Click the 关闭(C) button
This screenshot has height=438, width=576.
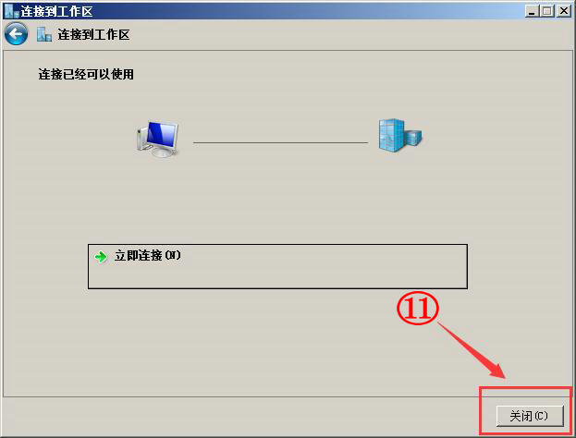(530, 416)
